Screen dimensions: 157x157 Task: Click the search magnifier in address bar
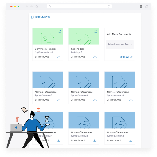(50, 6)
